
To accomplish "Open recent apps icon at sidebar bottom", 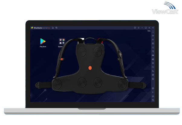I will [153, 100].
